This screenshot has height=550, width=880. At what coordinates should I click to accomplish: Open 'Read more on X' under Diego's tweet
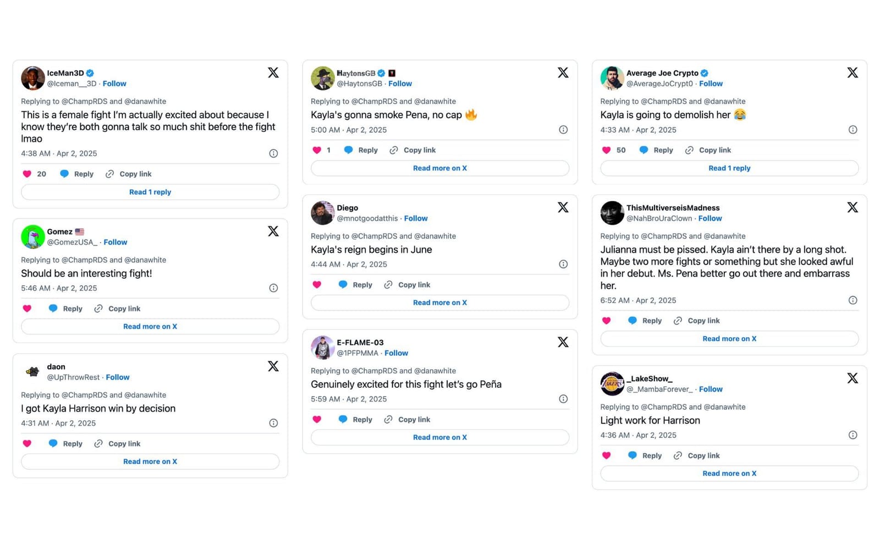pos(439,302)
